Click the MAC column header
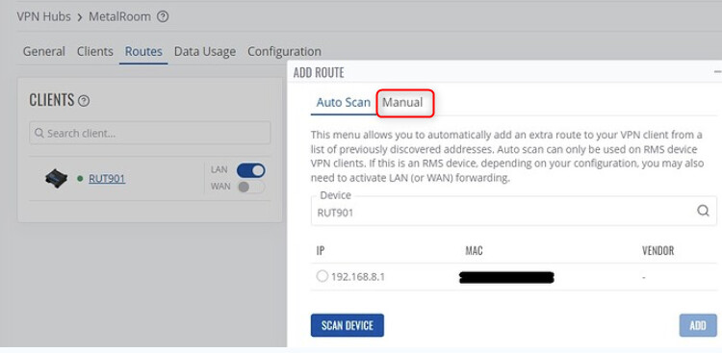This screenshot has height=353, width=722. [x=474, y=251]
